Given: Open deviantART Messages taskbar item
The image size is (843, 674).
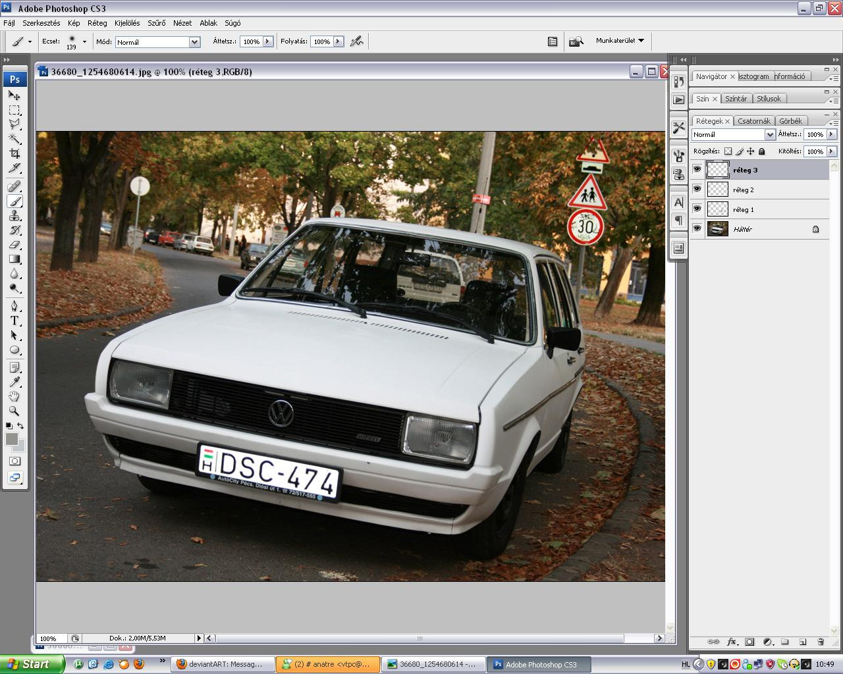Looking at the screenshot, I should pyautogui.click(x=223, y=664).
